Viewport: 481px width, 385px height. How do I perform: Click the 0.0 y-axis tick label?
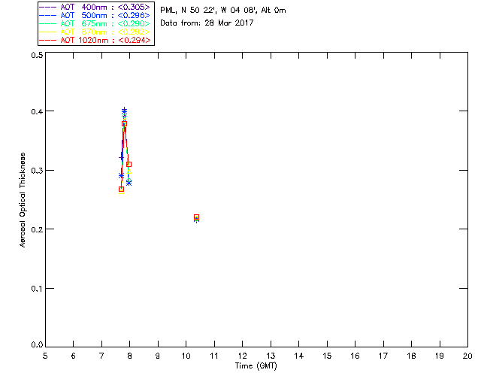coord(37,345)
